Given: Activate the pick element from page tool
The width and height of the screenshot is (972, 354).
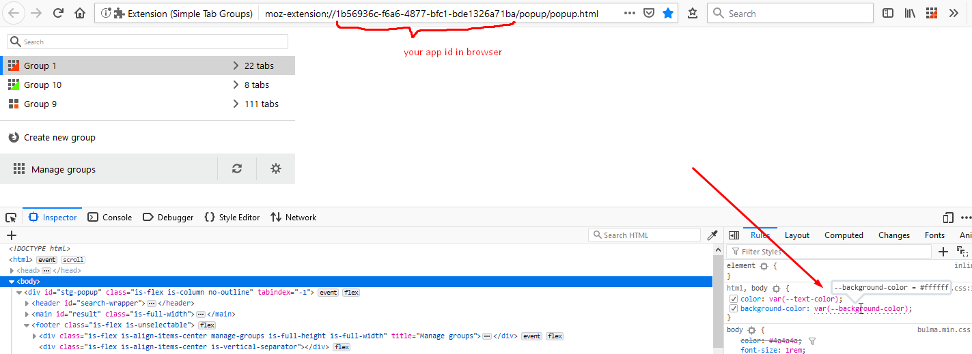Looking at the screenshot, I should (x=11, y=218).
